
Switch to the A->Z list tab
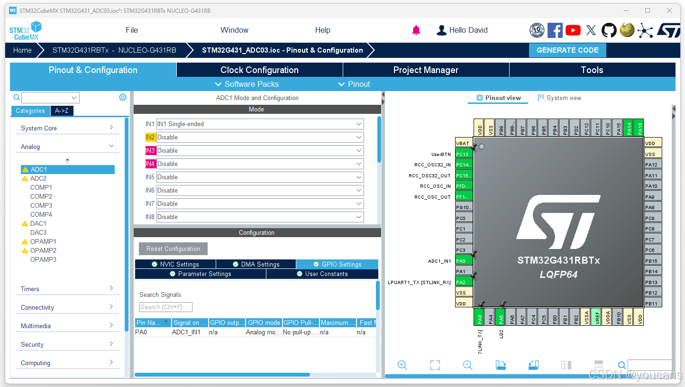(x=62, y=111)
